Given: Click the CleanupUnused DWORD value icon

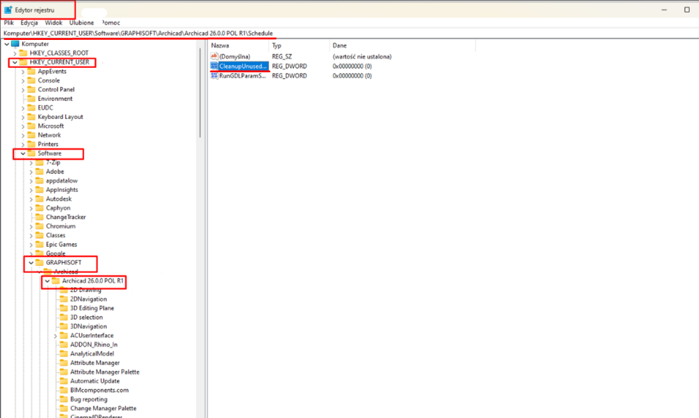Looking at the screenshot, I should coord(214,66).
